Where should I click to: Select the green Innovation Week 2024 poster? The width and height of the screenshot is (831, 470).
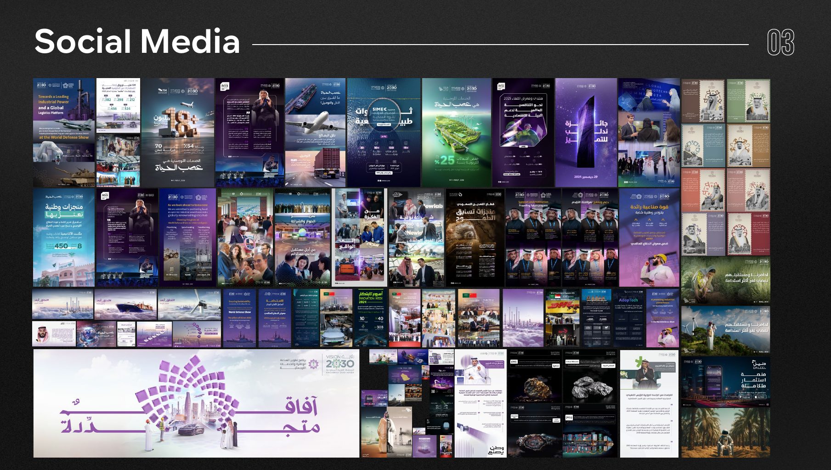371,318
